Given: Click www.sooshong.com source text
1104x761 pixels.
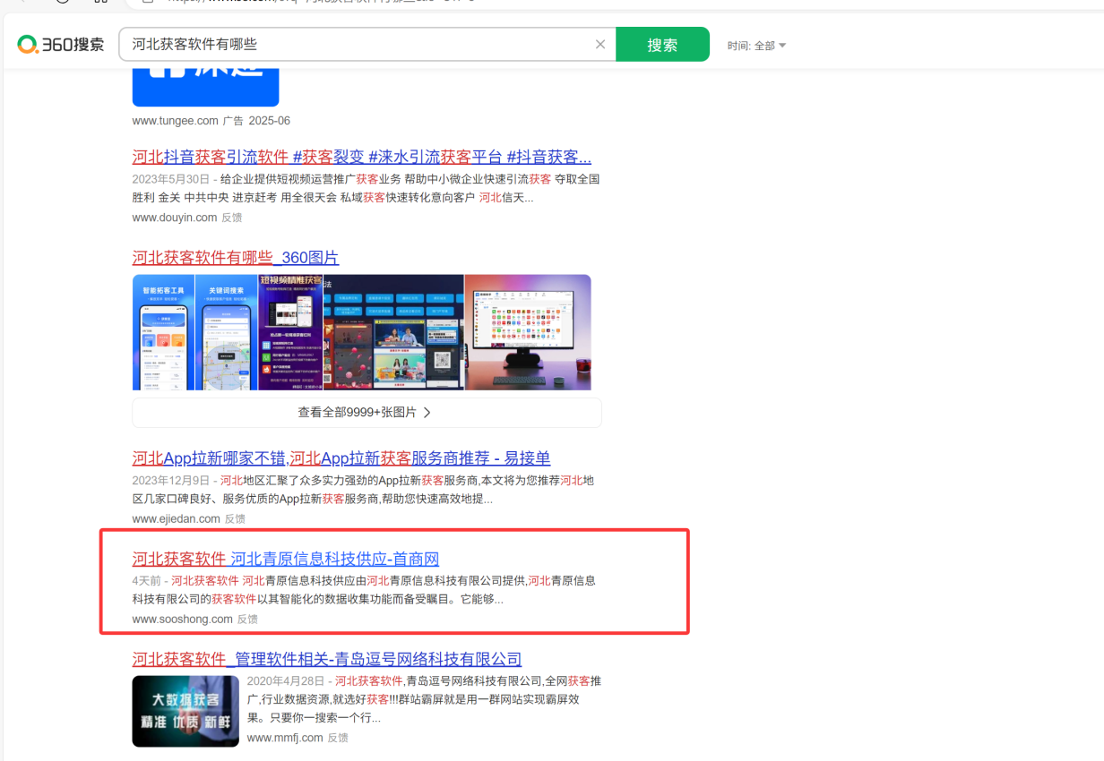Looking at the screenshot, I should [183, 620].
